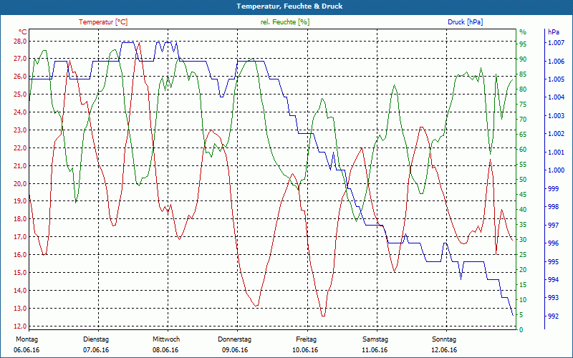Click the "11.06.16" date label

coord(375,350)
